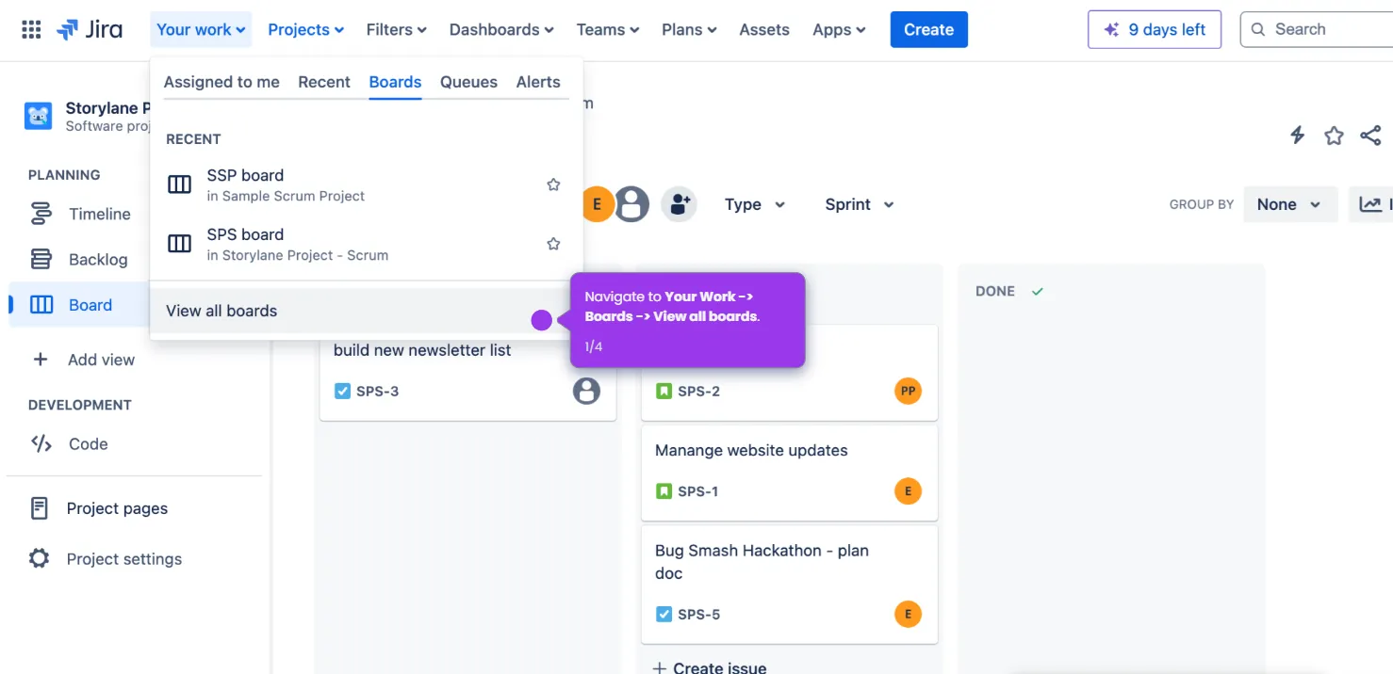Viewport: 1393px width, 674px height.
Task: Click the Jira logo
Action: (x=90, y=29)
